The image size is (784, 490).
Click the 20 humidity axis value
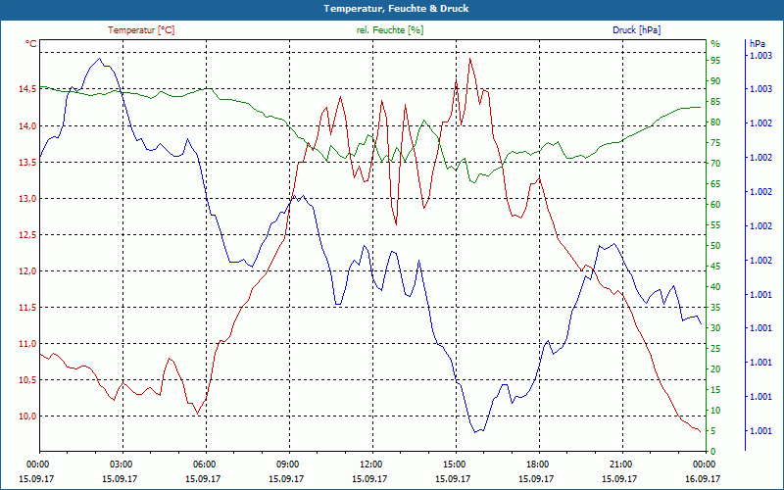click(715, 369)
